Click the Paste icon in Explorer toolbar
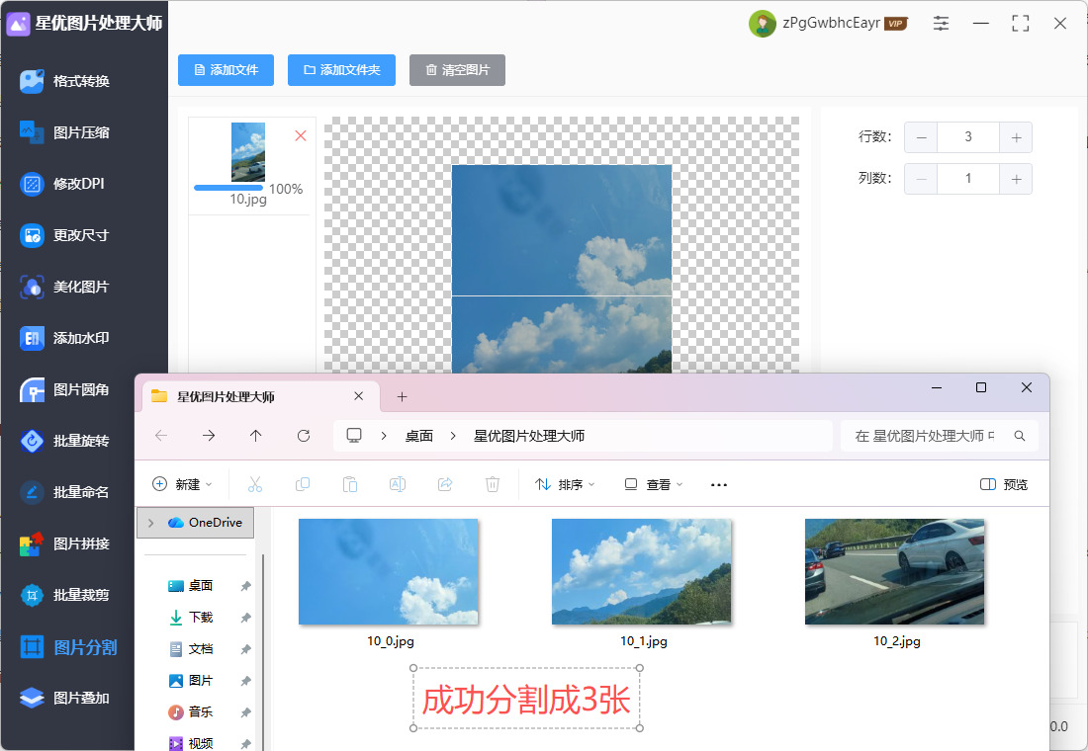 coord(350,484)
